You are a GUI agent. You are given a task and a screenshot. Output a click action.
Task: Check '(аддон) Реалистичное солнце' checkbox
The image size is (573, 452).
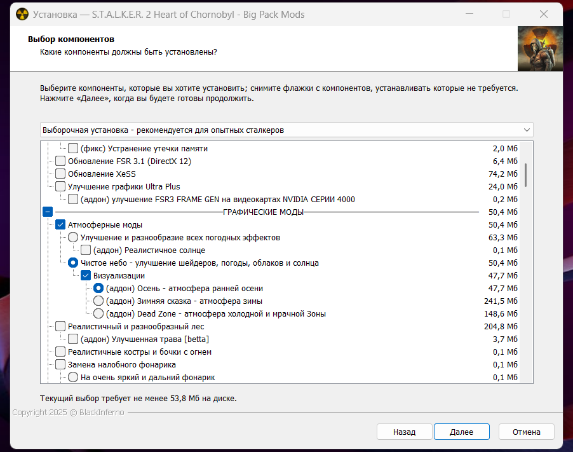(x=86, y=250)
